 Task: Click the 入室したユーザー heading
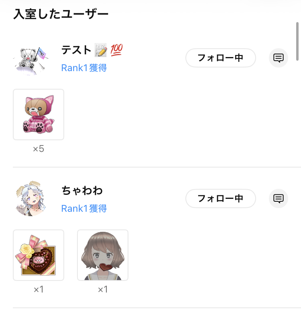(61, 14)
